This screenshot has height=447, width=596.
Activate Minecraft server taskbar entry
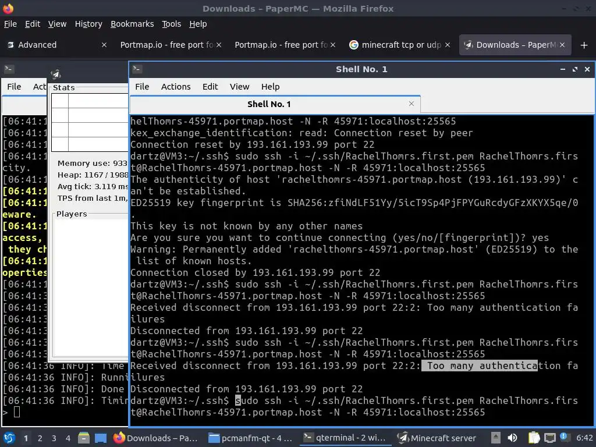click(x=437, y=438)
